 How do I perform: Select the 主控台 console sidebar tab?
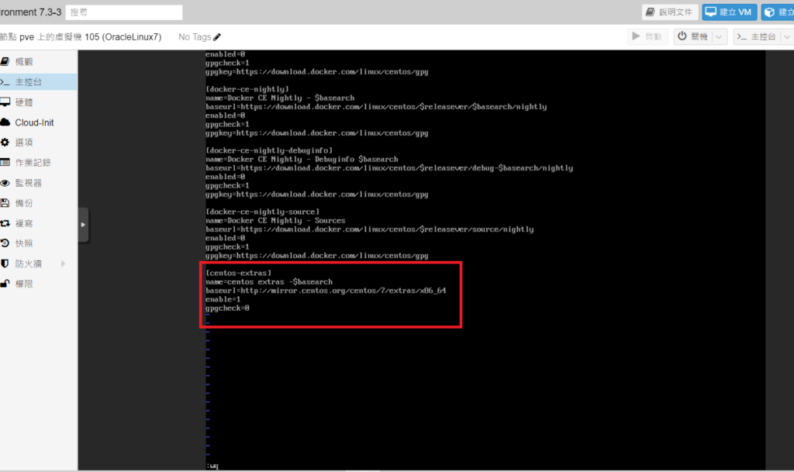point(29,81)
